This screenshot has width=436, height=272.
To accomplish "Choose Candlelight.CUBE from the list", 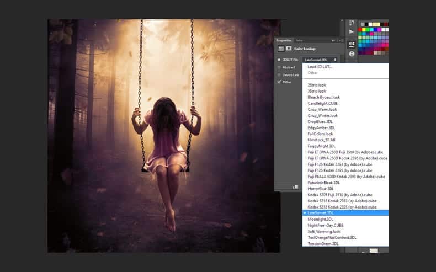I will (x=322, y=103).
